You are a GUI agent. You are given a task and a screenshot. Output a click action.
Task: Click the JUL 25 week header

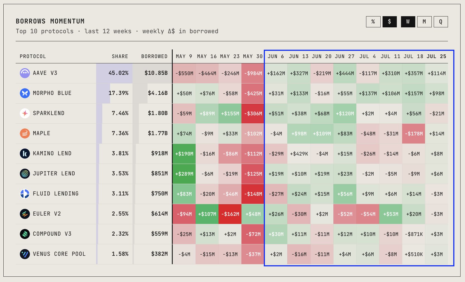coord(436,56)
